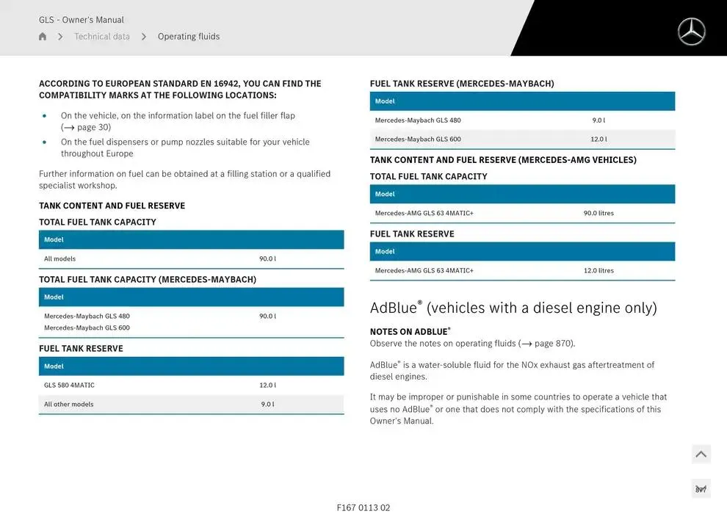Click the AdBlue section heading

pyautogui.click(x=513, y=308)
